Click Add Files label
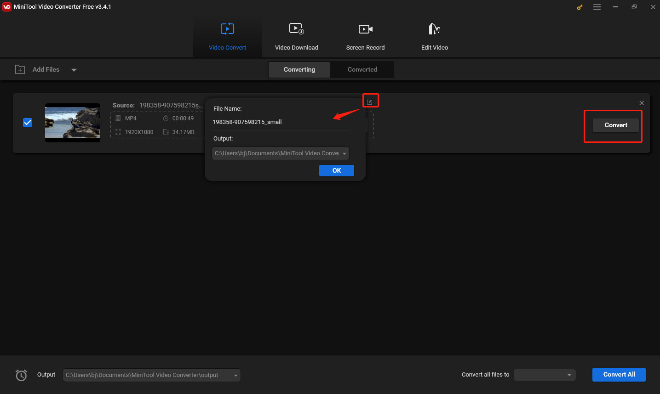 [x=46, y=70]
